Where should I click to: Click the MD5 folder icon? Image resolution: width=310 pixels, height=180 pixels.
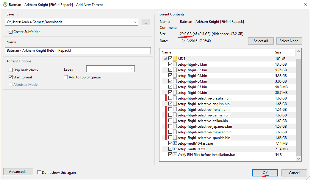tap(175, 59)
